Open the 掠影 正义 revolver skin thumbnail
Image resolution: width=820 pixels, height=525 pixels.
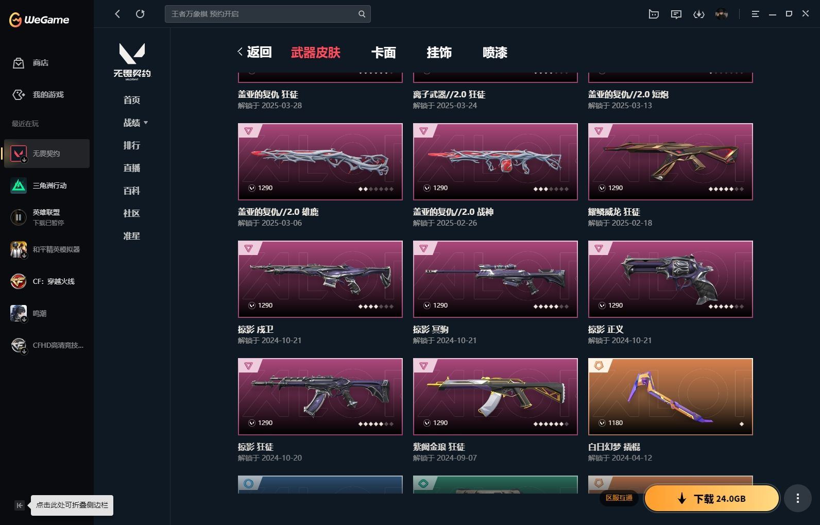670,279
